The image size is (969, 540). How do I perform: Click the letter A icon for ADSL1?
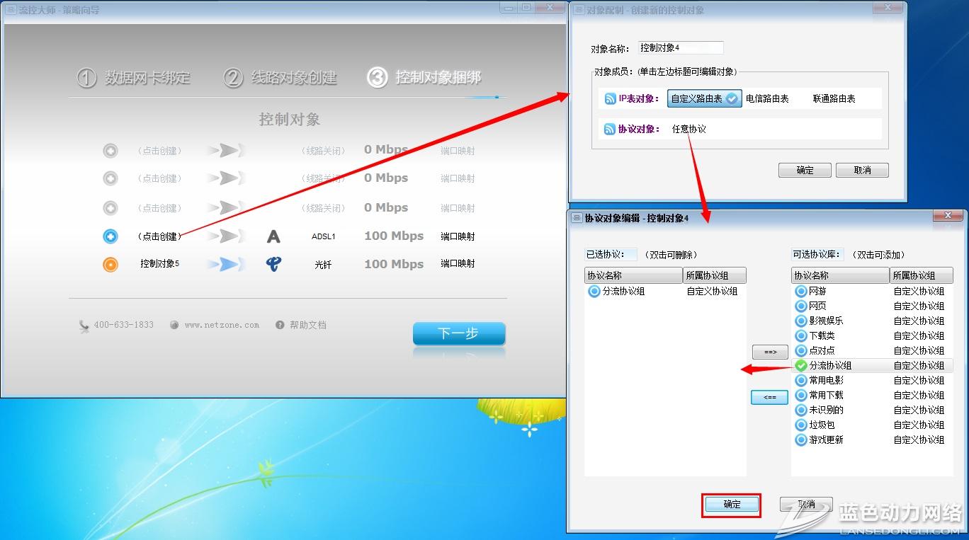point(273,236)
